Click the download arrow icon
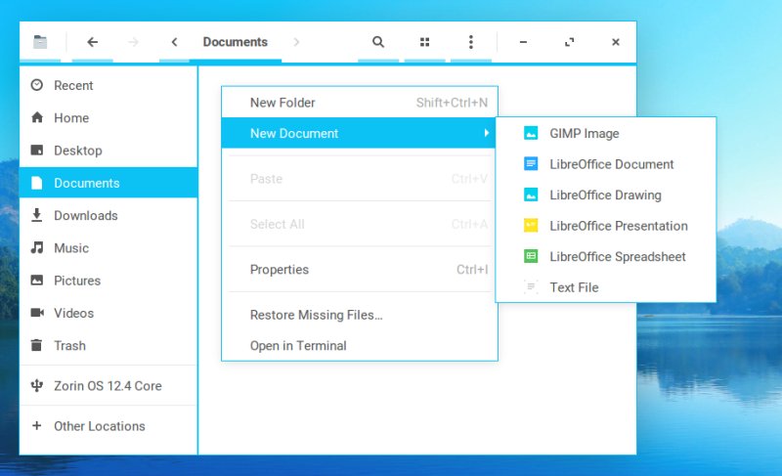Screen dimensions: 782x476 36,215
